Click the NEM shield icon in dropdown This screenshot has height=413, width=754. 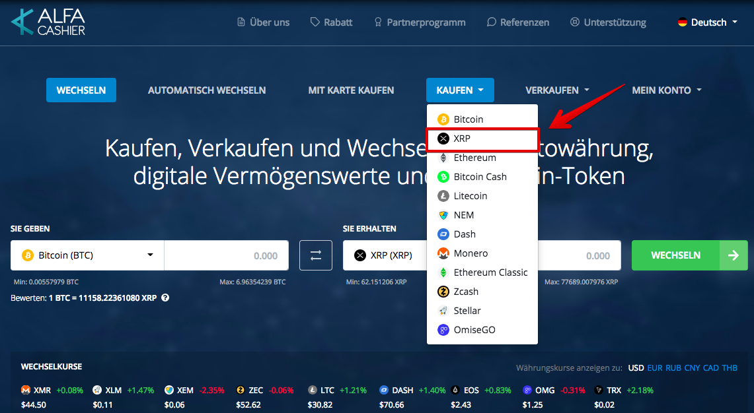[x=443, y=215]
